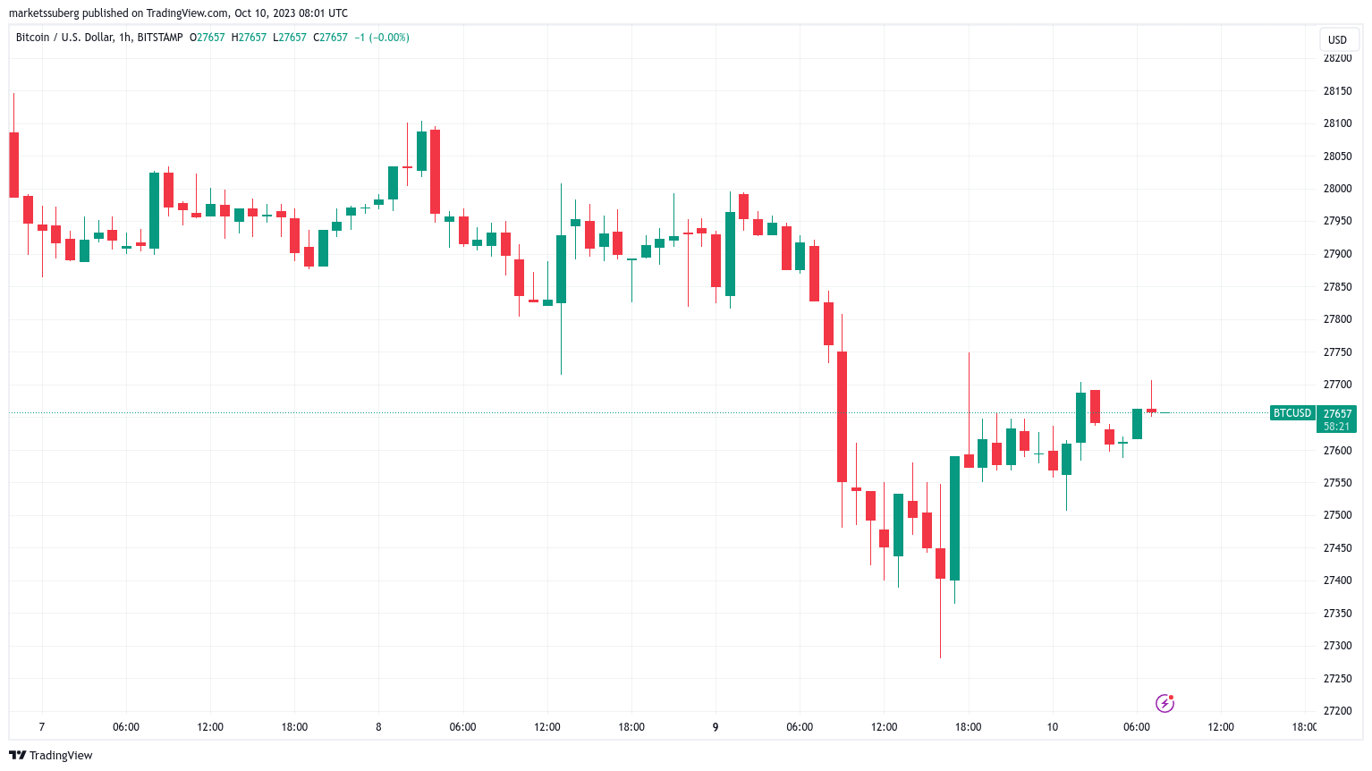Click the TradingView text at bottom left
Viewport: 1372px width, 771px height.
[x=61, y=756]
